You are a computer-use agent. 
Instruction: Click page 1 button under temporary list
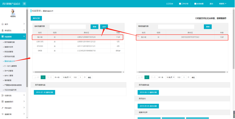(43, 77)
